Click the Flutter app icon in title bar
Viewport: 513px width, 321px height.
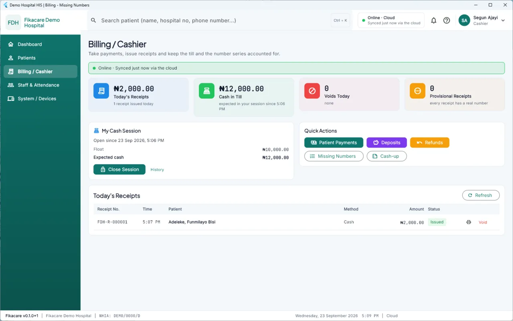click(x=6, y=5)
